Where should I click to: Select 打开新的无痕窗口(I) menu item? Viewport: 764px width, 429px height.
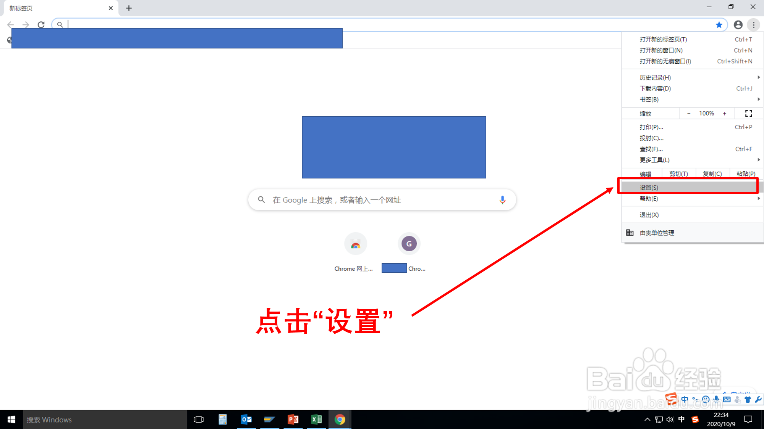tap(665, 61)
